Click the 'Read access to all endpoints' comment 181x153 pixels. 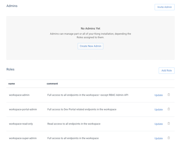click(74, 124)
